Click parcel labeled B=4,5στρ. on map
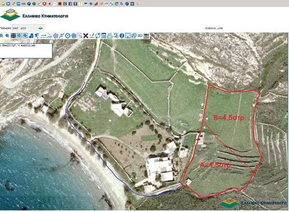 pyautogui.click(x=230, y=117)
